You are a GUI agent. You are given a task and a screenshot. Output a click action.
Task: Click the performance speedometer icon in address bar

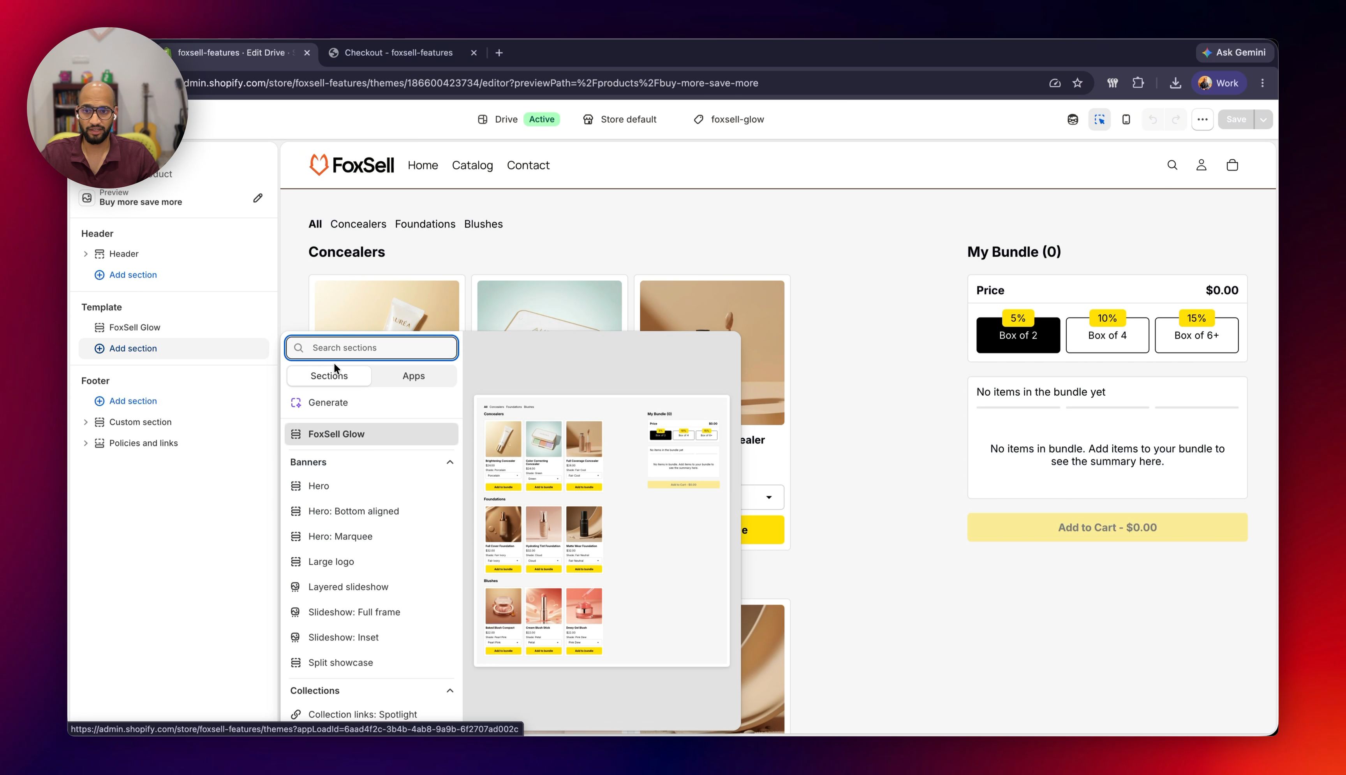click(1054, 83)
